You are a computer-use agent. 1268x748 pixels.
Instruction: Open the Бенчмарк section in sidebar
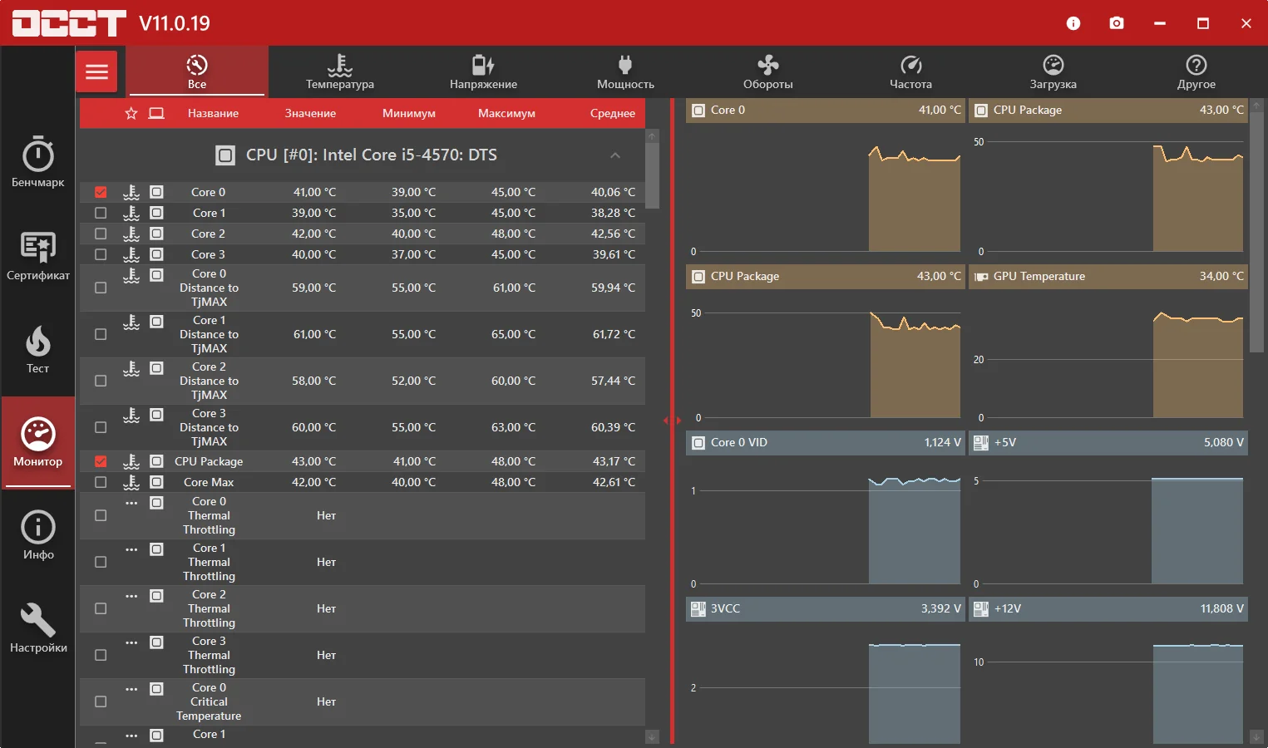tap(38, 162)
